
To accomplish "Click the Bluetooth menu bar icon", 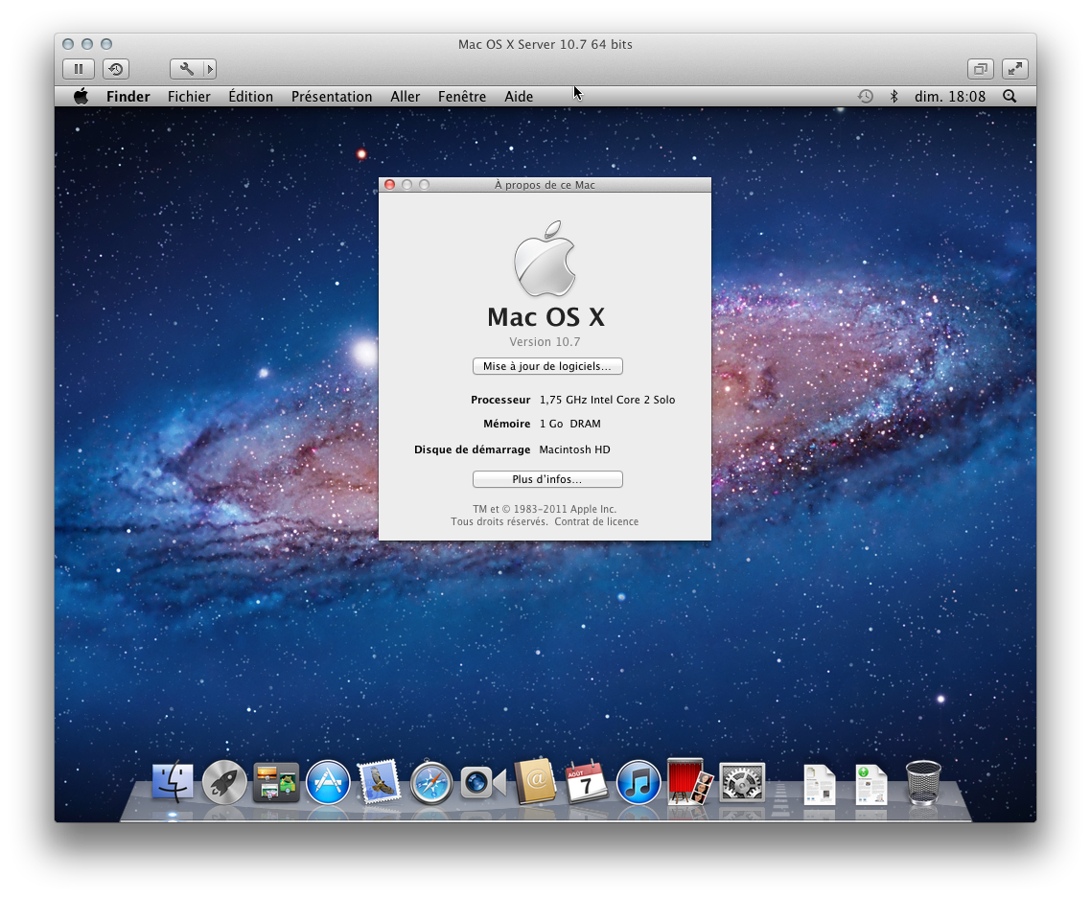I will pyautogui.click(x=894, y=97).
